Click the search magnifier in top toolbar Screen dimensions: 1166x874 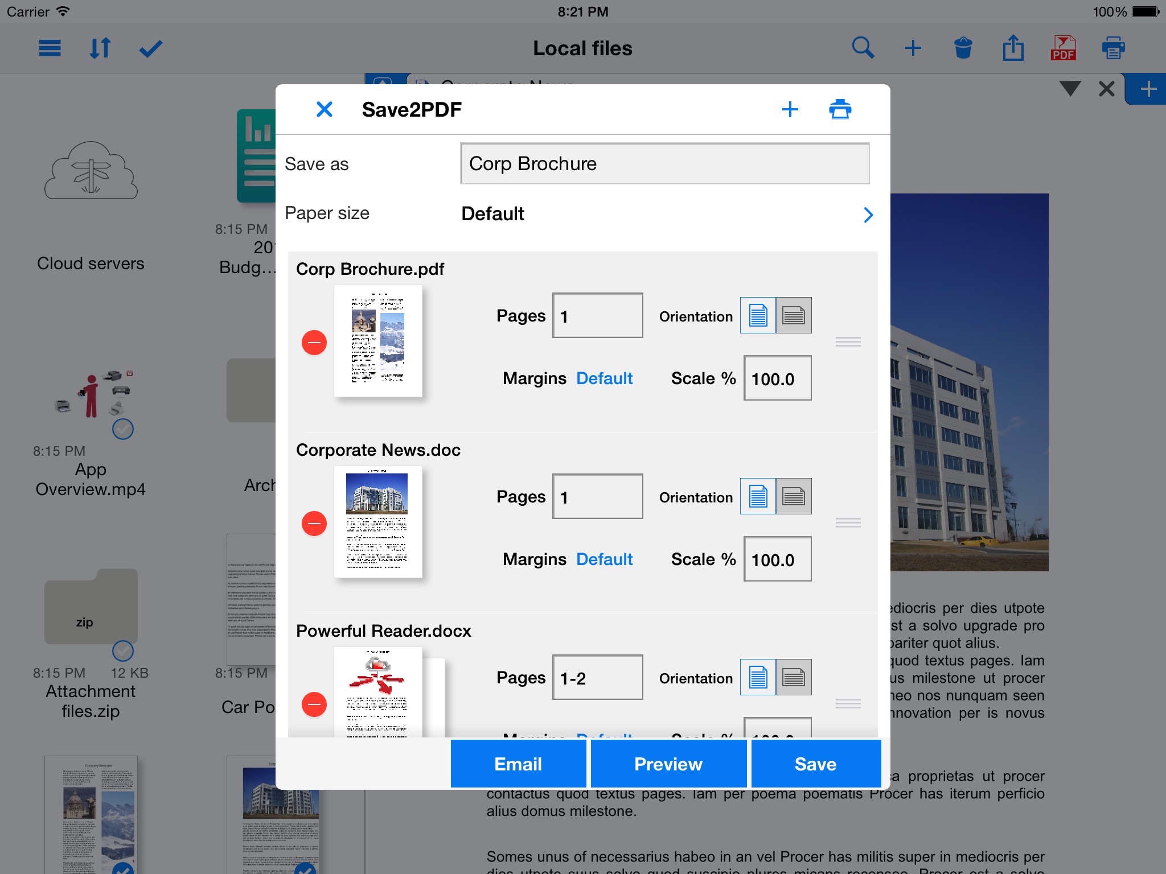(x=863, y=48)
